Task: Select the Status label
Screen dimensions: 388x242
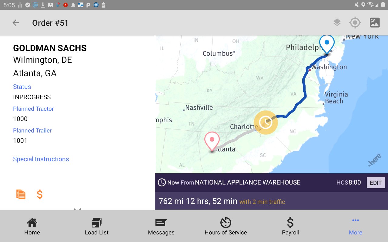Action: click(22, 87)
